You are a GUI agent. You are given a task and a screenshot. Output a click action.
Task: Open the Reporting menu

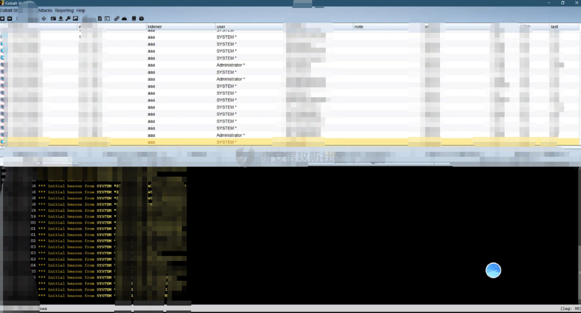(65, 10)
